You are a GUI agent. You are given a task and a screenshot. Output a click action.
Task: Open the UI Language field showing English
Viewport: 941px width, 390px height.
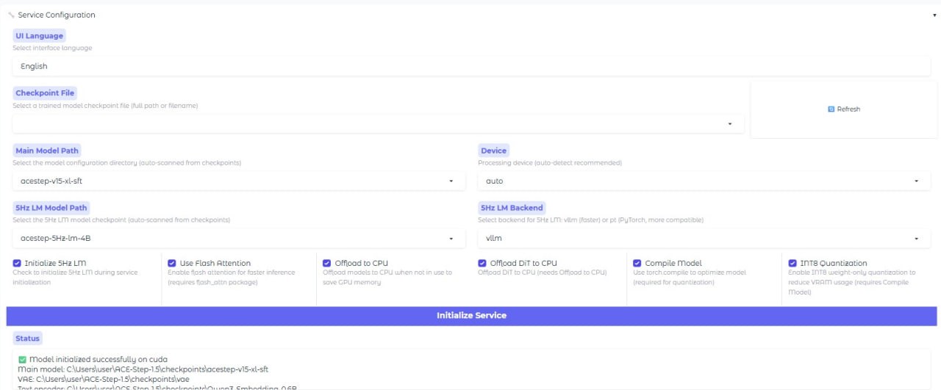(x=472, y=66)
